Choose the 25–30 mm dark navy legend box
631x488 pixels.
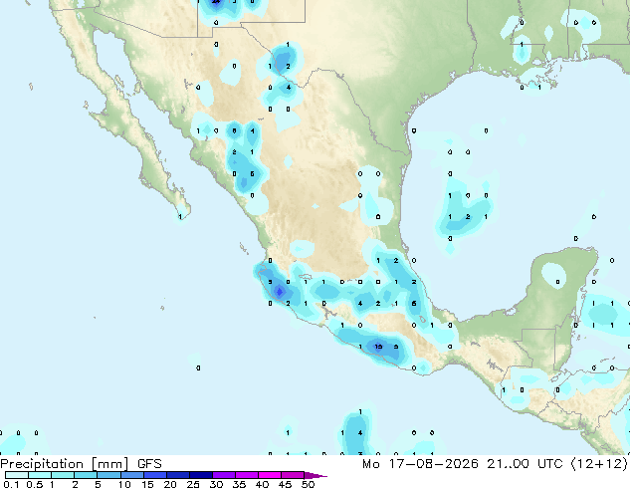click(x=200, y=475)
